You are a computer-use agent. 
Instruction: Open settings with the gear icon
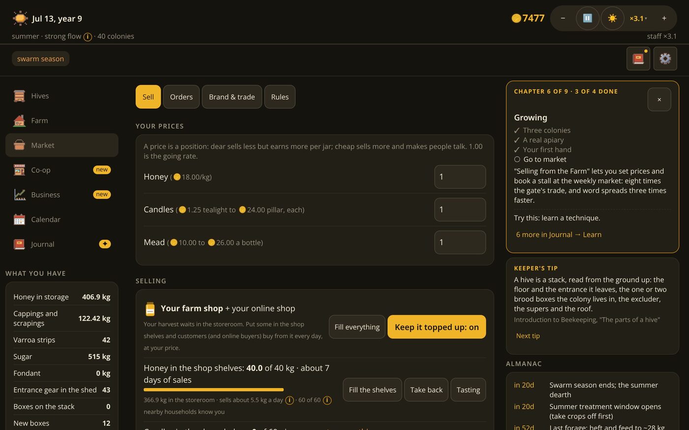click(665, 58)
